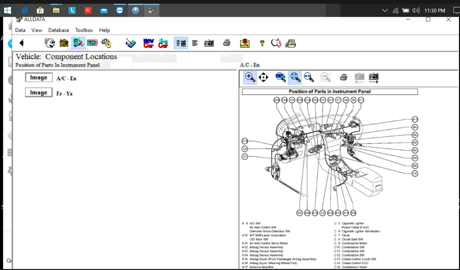Open the Database menu
The width and height of the screenshot is (460, 270).
click(x=59, y=30)
